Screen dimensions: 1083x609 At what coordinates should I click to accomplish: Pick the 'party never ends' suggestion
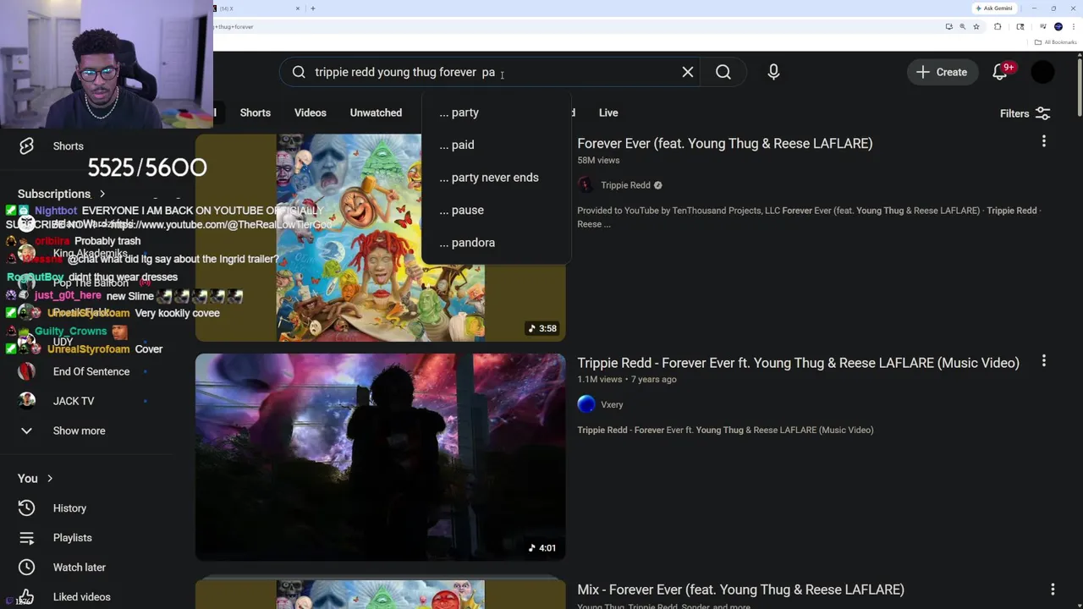[x=496, y=178]
